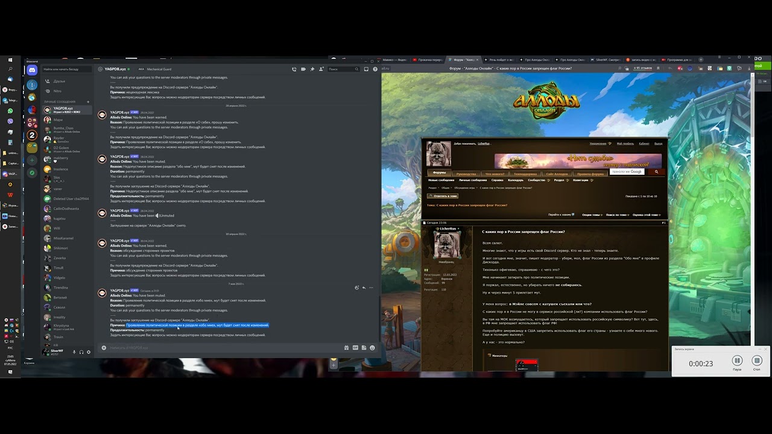Expand 'Опции темы' dropdown
772x434 pixels.
(x=592, y=215)
